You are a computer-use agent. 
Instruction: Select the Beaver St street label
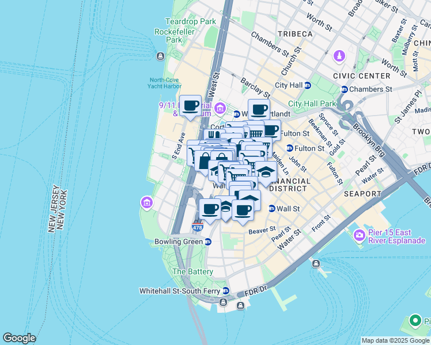click(262, 231)
